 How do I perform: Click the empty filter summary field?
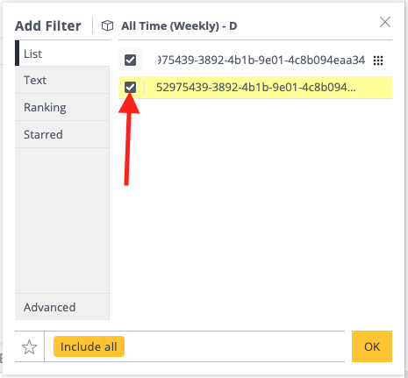coord(234,346)
